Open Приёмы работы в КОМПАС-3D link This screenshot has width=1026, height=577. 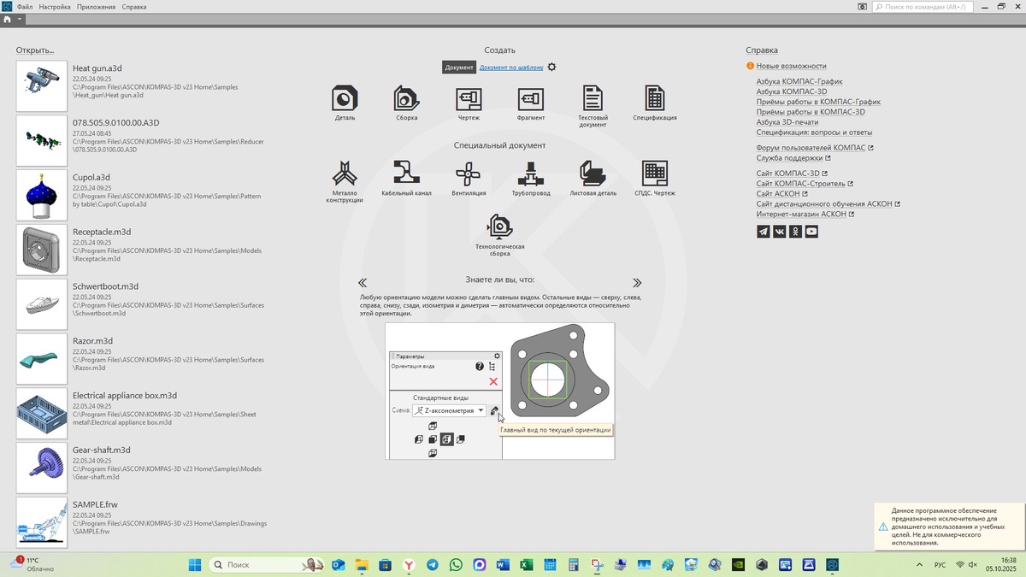coord(811,112)
